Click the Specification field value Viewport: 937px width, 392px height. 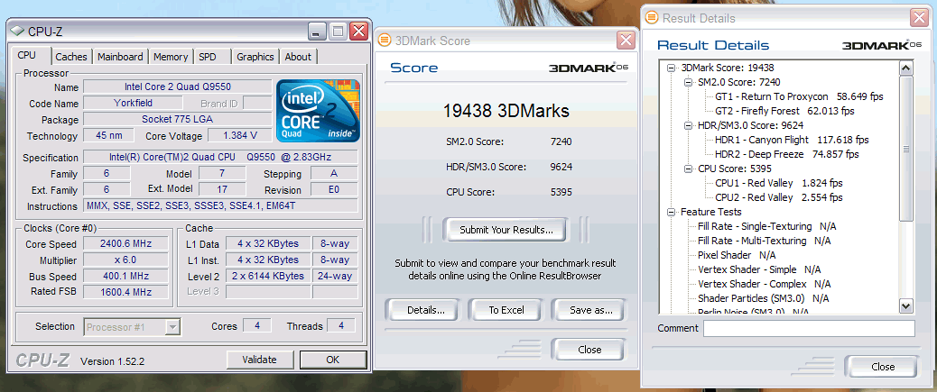(x=220, y=158)
